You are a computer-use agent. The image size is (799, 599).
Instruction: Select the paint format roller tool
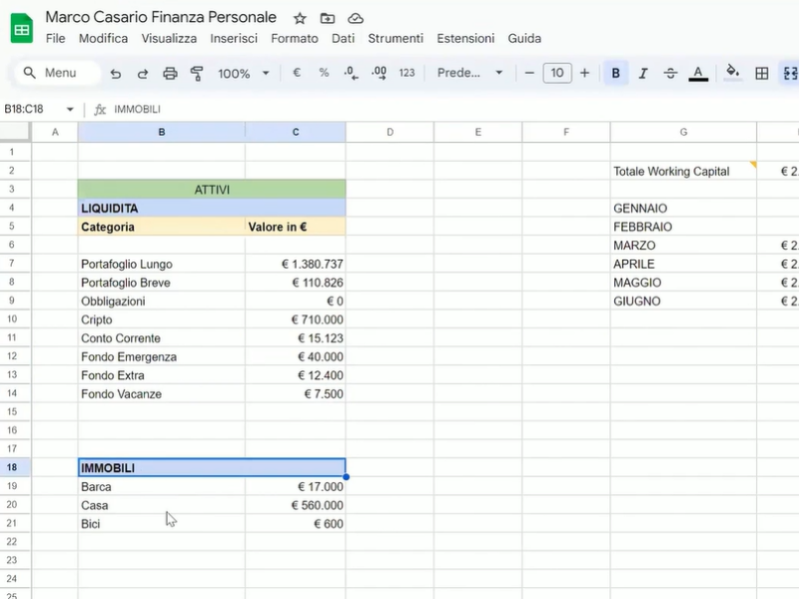(x=197, y=73)
